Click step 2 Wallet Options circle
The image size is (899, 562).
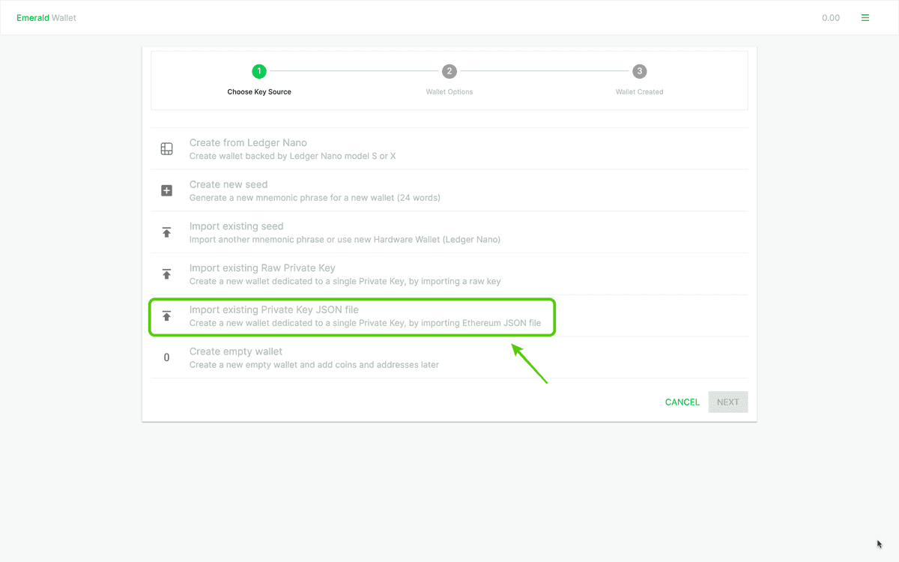[x=449, y=71]
